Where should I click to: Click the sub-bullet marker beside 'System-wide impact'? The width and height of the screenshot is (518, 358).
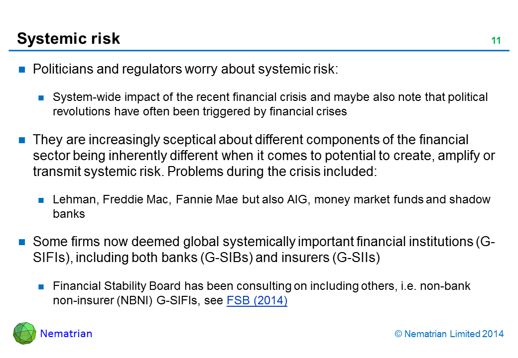coord(42,97)
